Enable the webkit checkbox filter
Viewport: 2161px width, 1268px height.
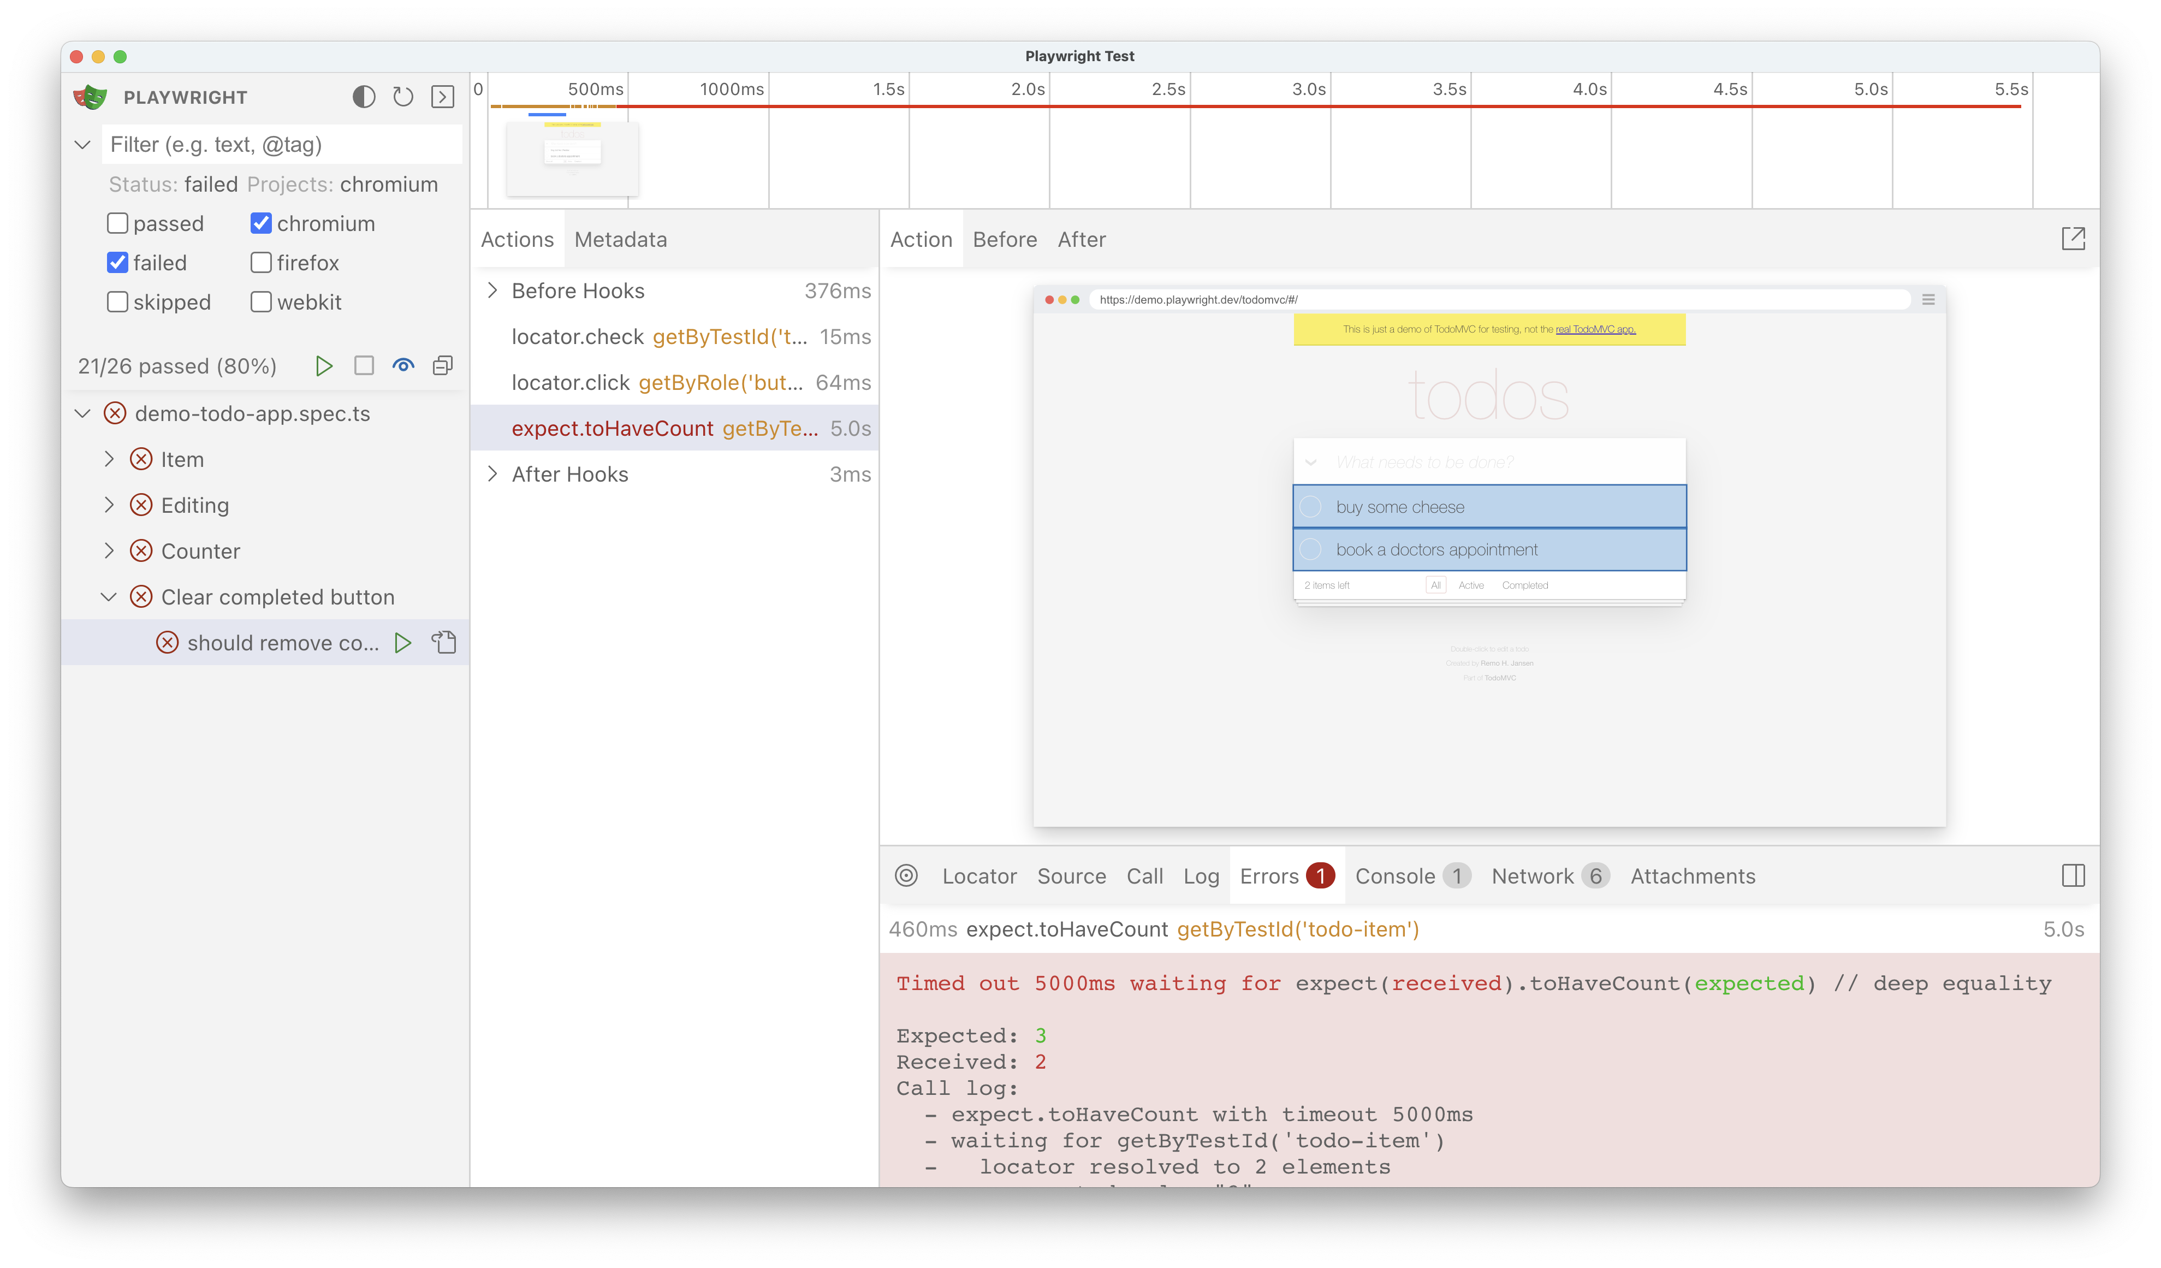[x=259, y=302]
